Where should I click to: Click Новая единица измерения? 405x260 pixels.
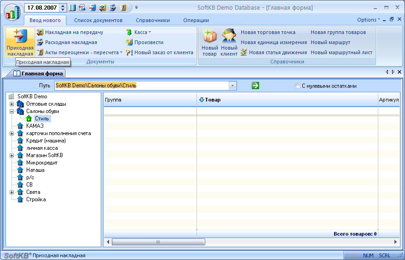tap(273, 42)
